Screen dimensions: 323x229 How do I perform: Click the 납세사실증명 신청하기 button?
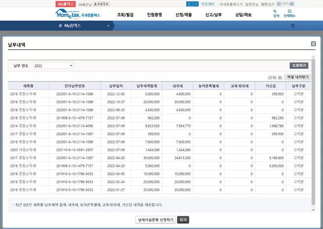click(156, 220)
